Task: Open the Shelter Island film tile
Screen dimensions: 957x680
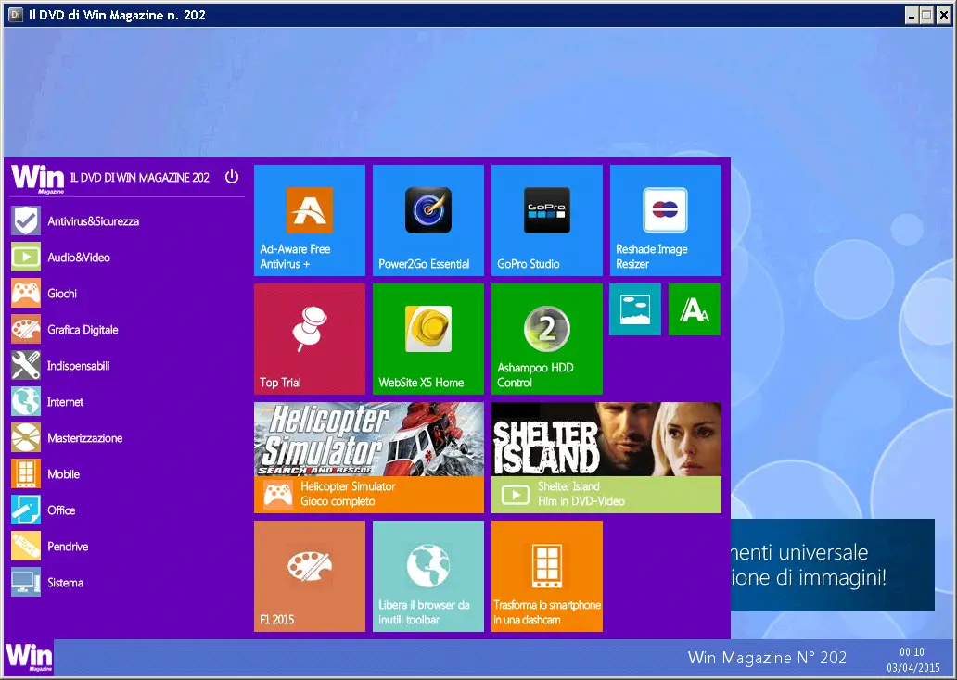Action: (x=606, y=458)
